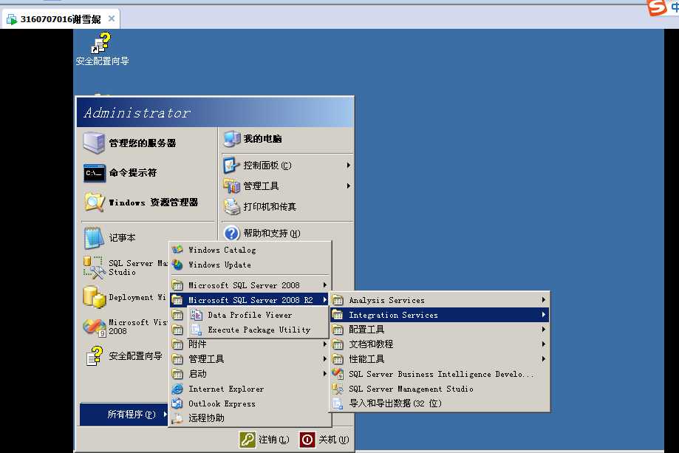Expand the 性能工具 submenu arrow
679x453 pixels.
coord(544,358)
